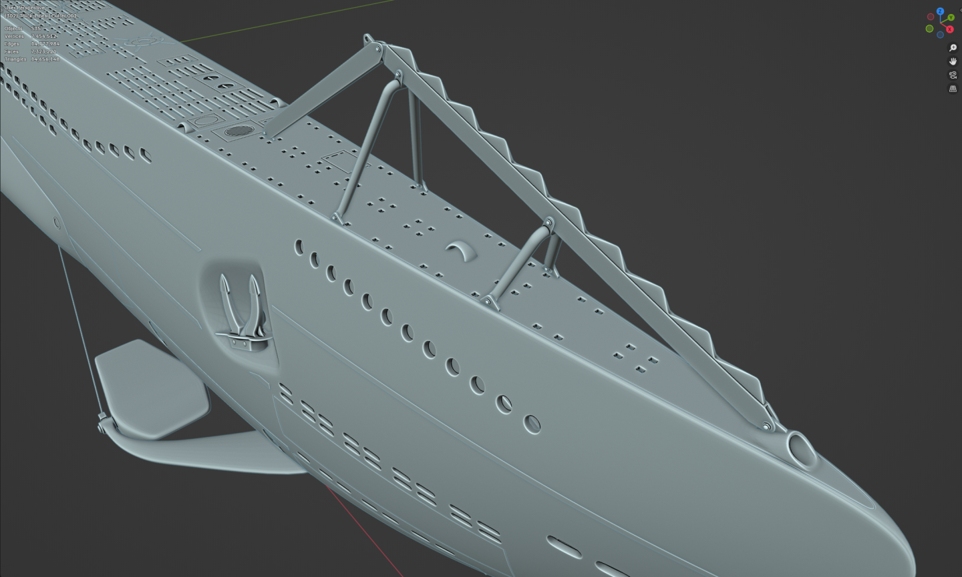962x577 pixels.
Task: Click the negative Y axis gizmo circle
Action: point(929,29)
